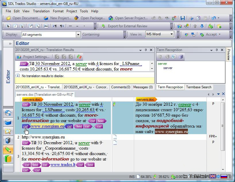The width and height of the screenshot is (235, 182).
Task: Toggle Italic formatting button
Action: point(15,26)
